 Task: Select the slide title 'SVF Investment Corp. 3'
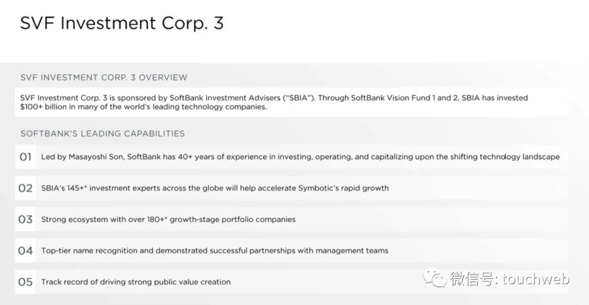pyautogui.click(x=122, y=23)
